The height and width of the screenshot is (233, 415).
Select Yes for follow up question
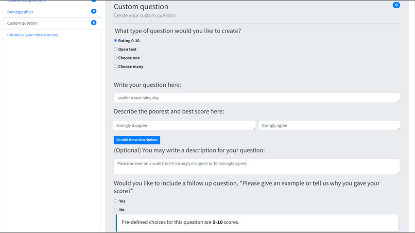(115, 201)
